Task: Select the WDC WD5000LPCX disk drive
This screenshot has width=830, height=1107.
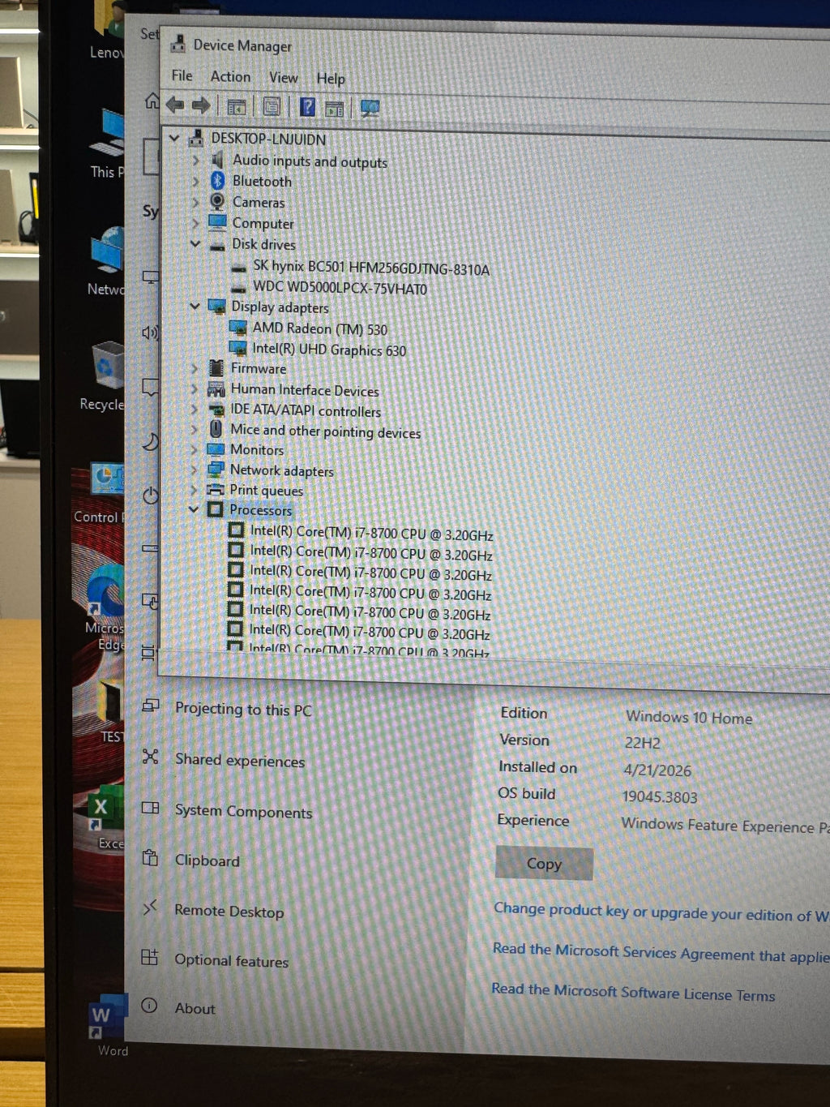Action: [x=340, y=288]
